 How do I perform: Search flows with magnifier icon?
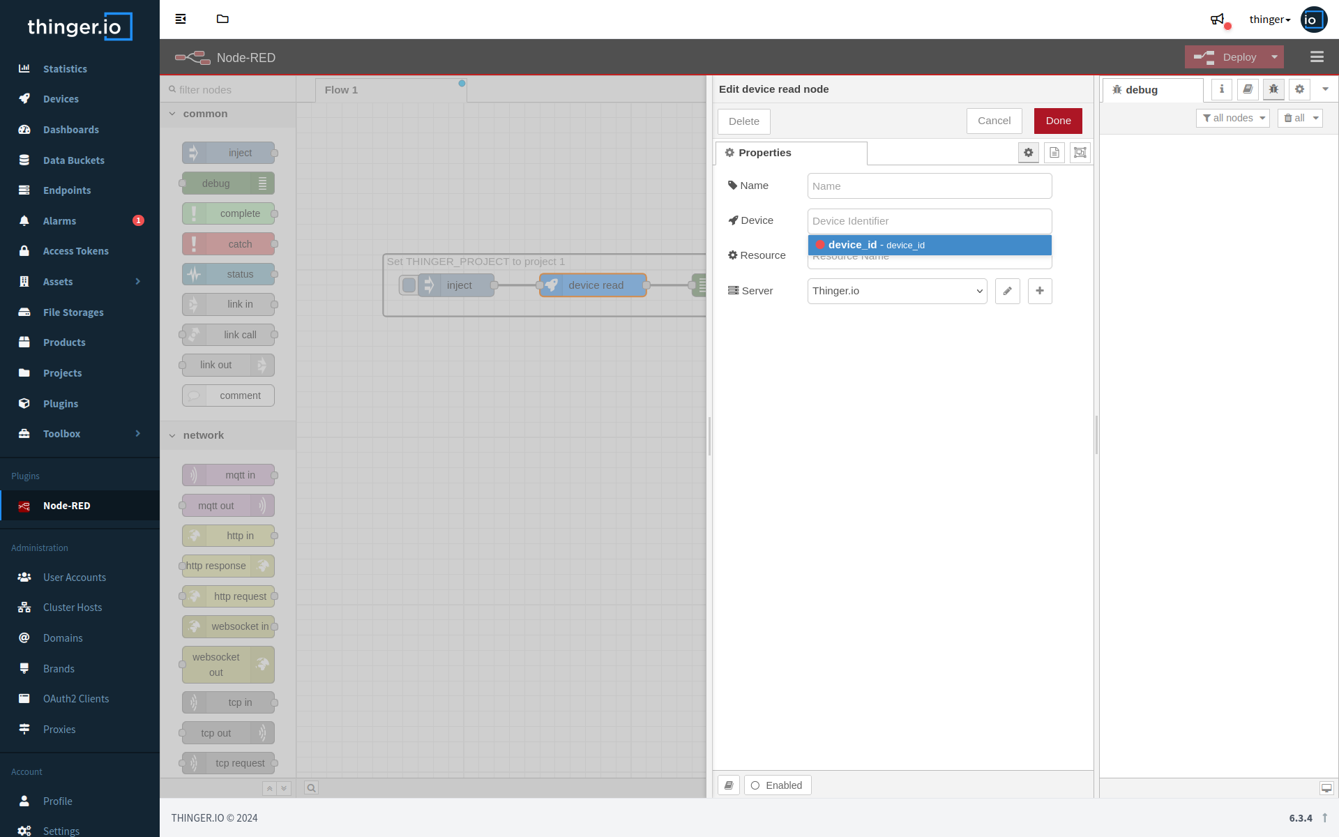click(311, 788)
